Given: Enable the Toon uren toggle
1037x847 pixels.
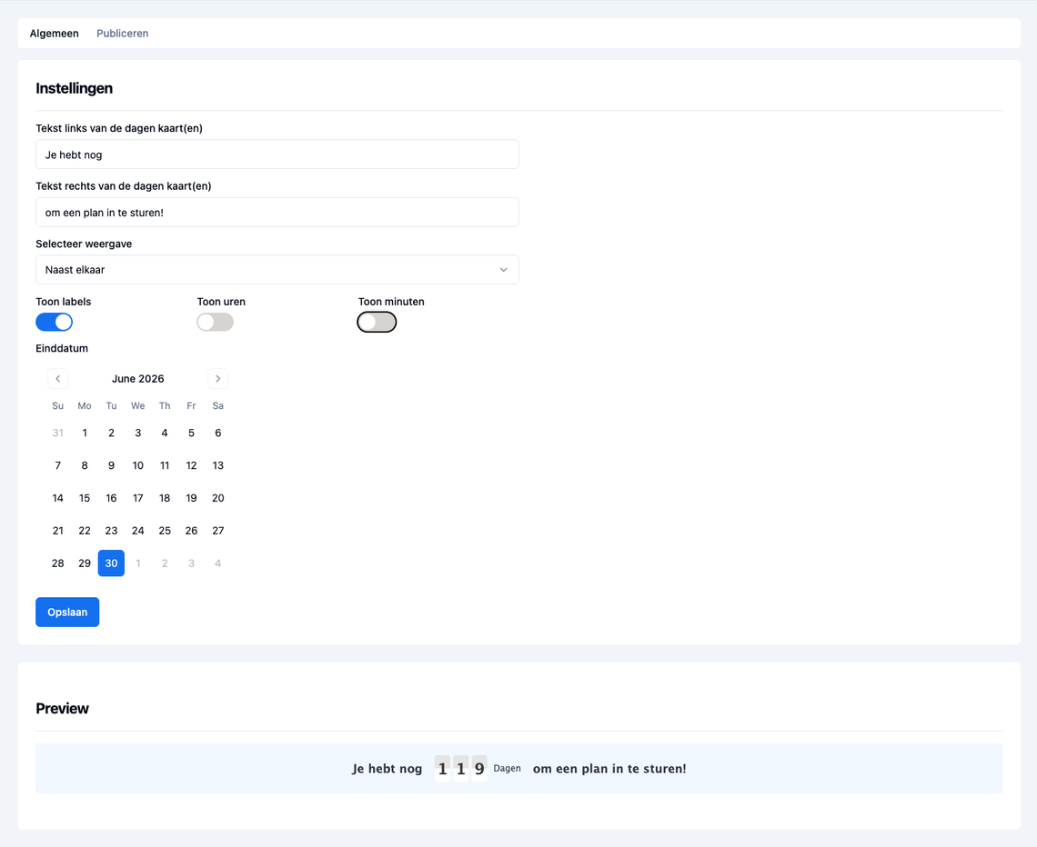Looking at the screenshot, I should (x=216, y=322).
